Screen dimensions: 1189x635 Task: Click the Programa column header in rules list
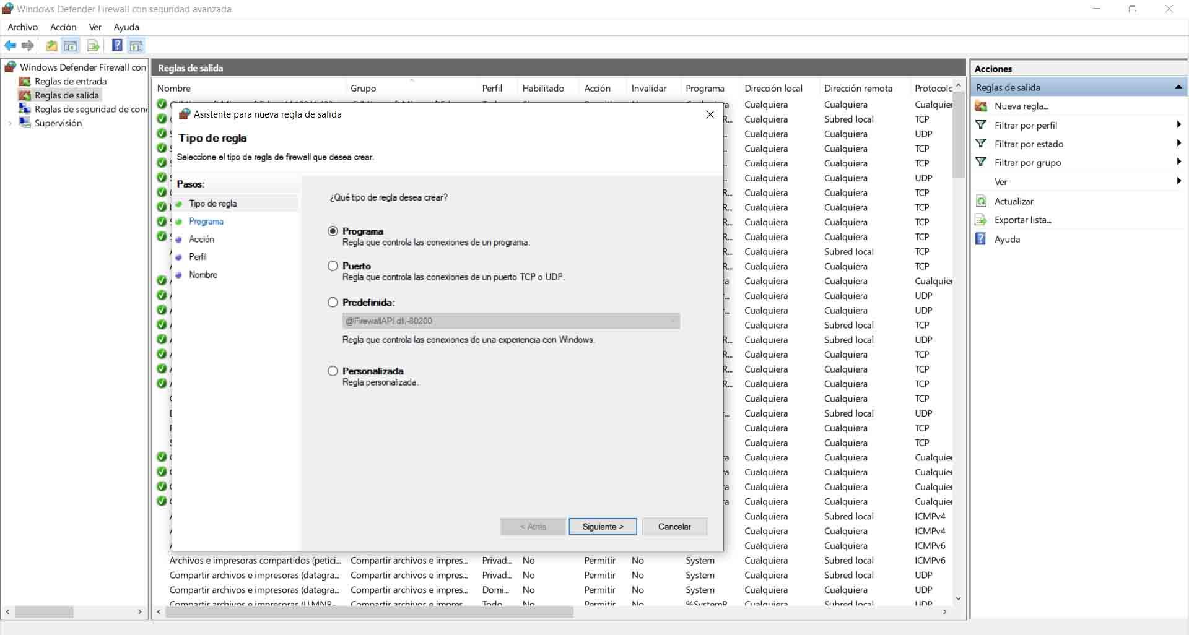tap(710, 88)
